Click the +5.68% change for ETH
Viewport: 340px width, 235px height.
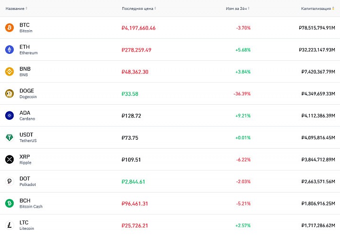[243, 50]
